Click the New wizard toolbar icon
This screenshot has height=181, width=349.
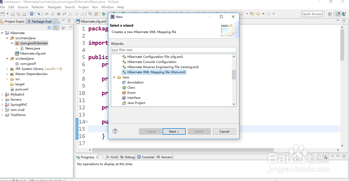click(3, 14)
